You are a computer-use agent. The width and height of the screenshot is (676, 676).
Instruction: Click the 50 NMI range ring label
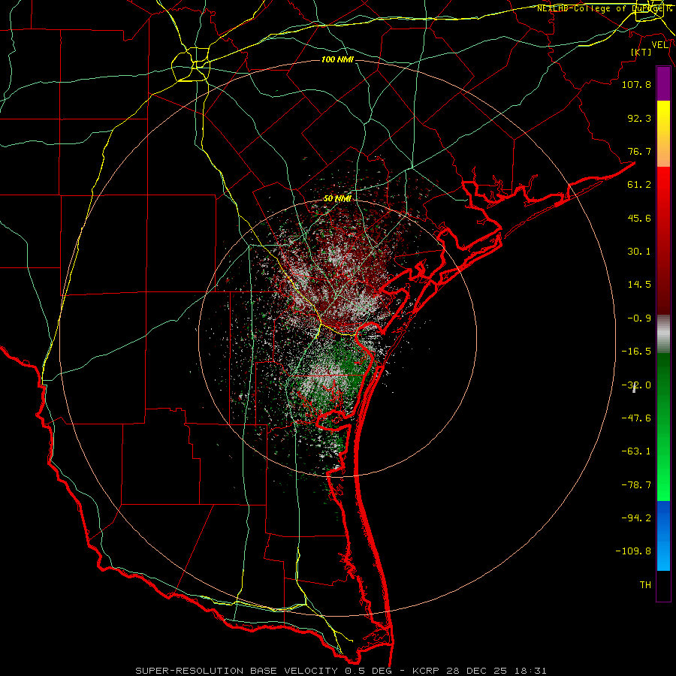click(x=337, y=199)
